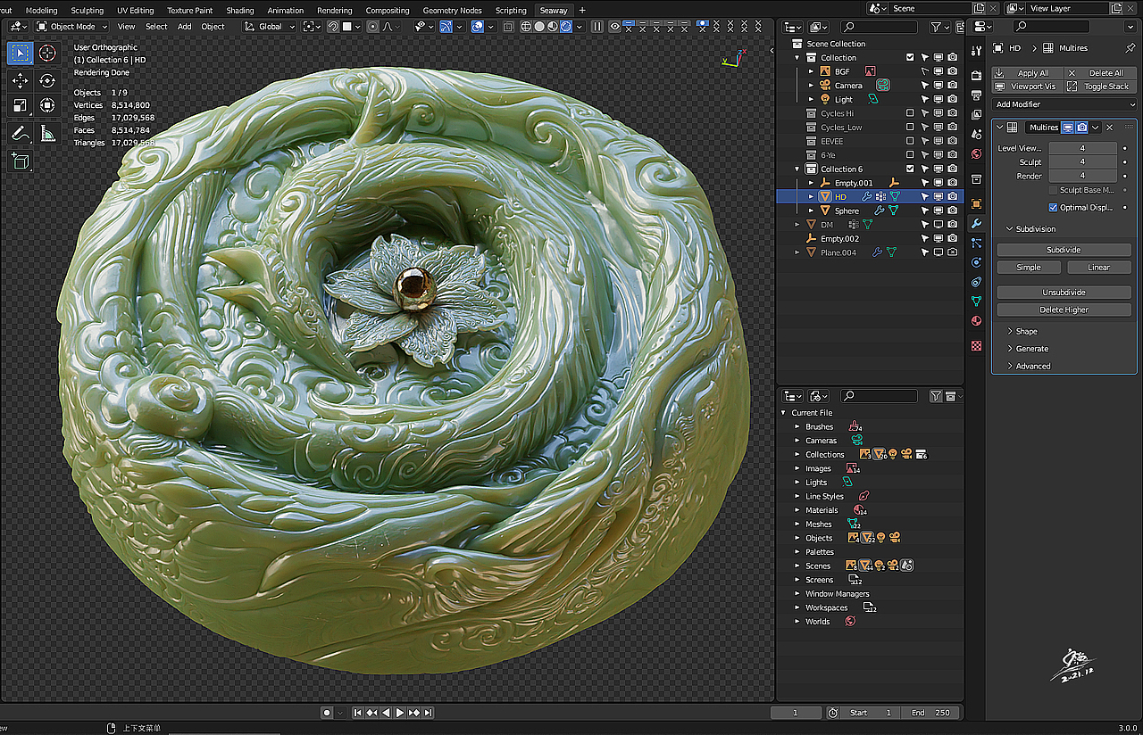Screen dimensions: 1143x735
Task: Open the Global transform orientation dropdown
Action: 270,27
